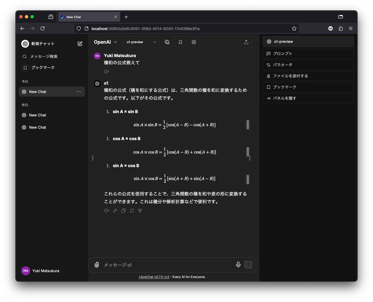373x302 pixels.
Task: Open the パラメータ panel item
Action: click(x=308, y=65)
